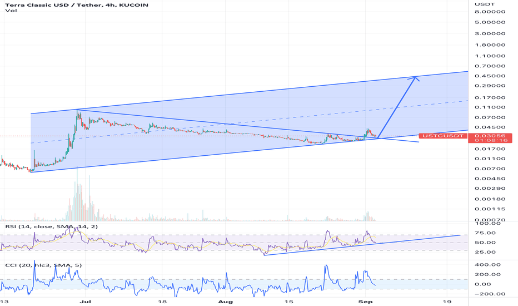Click the 0.29000 price axis value
Viewport: 518px width, 306px height.
point(490,86)
